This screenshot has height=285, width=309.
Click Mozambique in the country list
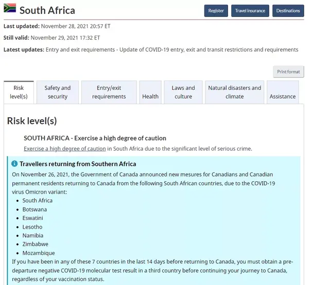point(38,253)
